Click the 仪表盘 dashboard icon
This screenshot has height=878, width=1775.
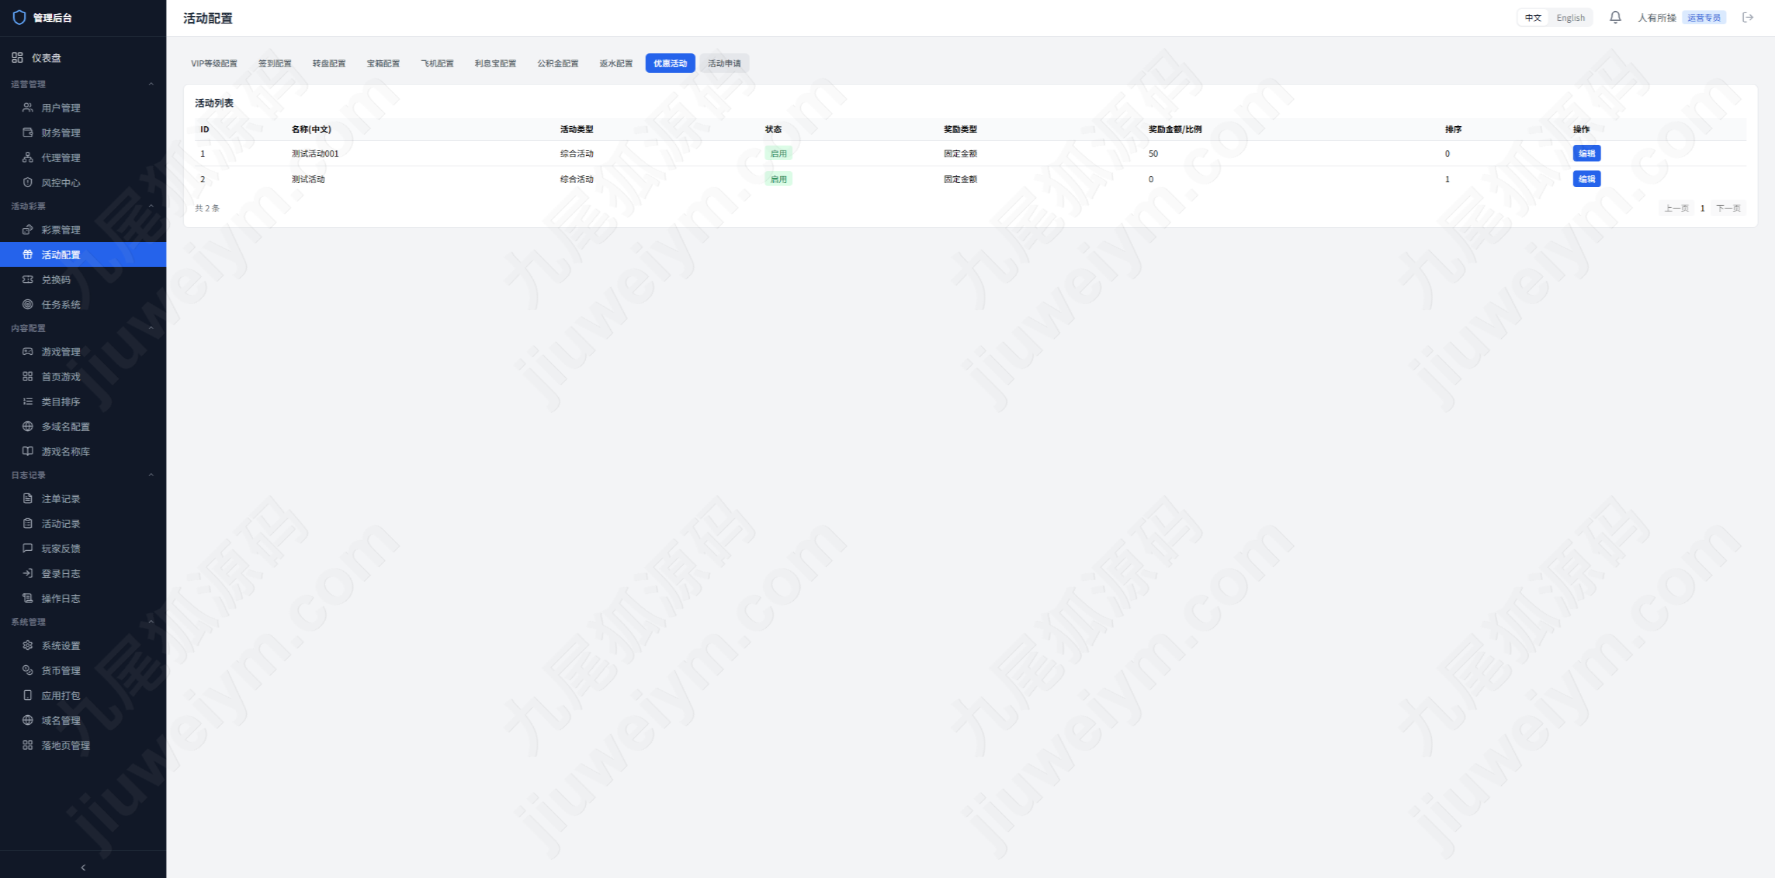[x=17, y=58]
